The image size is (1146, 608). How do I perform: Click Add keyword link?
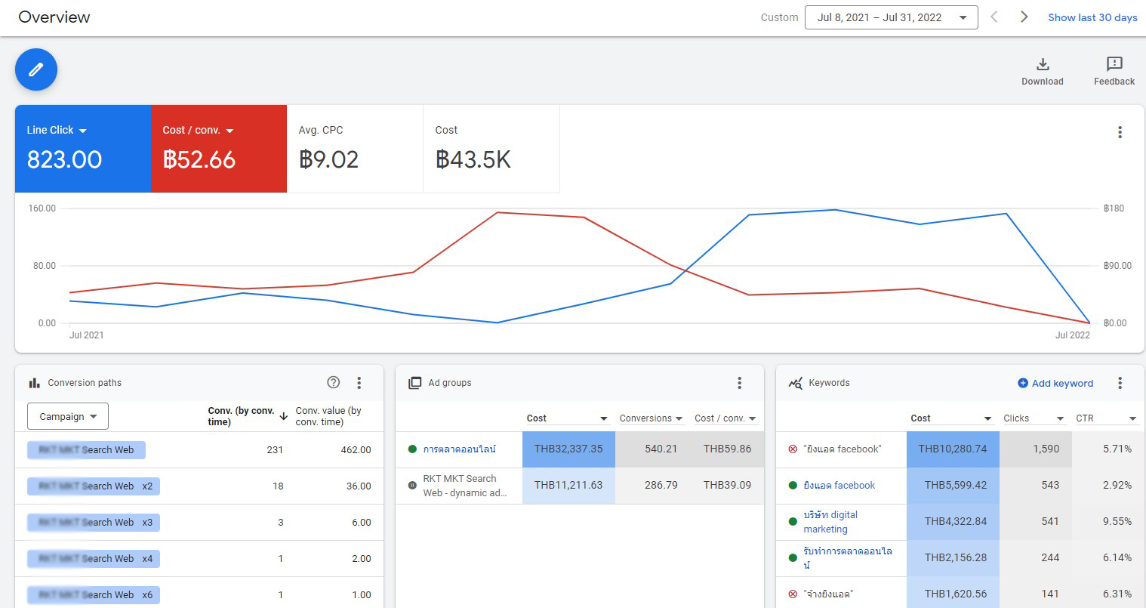click(x=1055, y=383)
